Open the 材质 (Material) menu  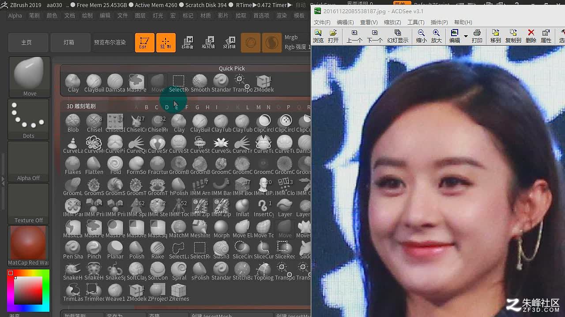coord(206,15)
